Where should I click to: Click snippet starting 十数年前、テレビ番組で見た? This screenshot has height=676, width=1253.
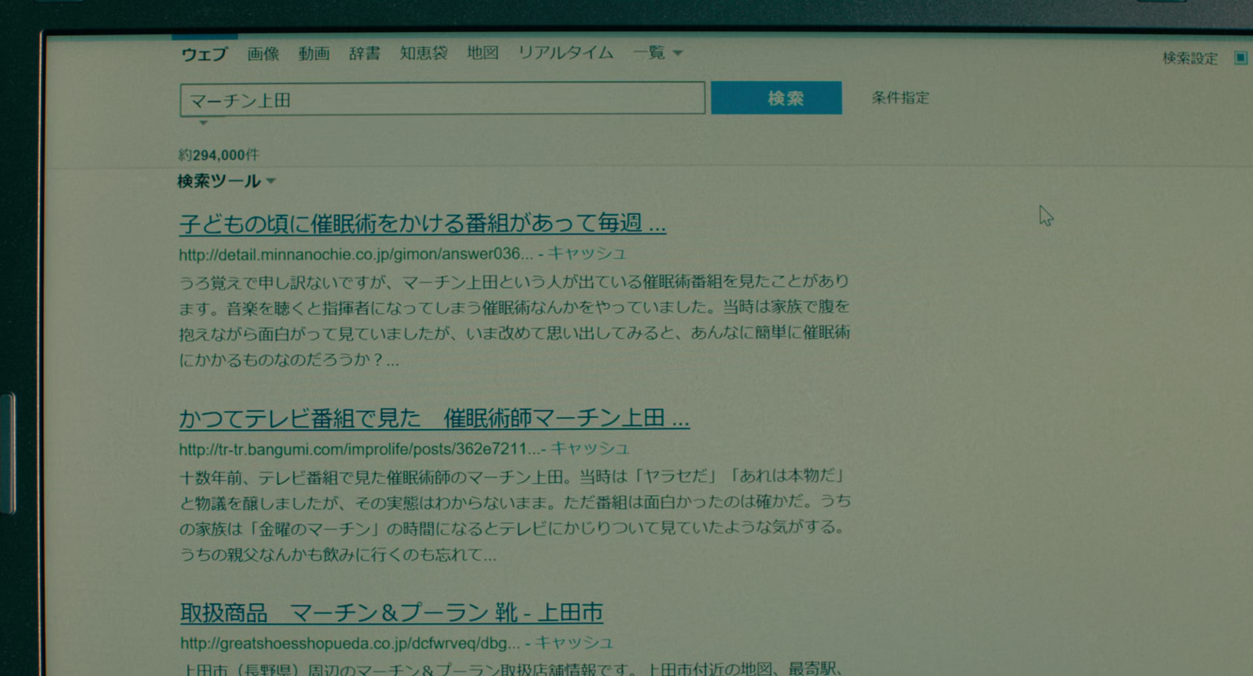coord(516,515)
